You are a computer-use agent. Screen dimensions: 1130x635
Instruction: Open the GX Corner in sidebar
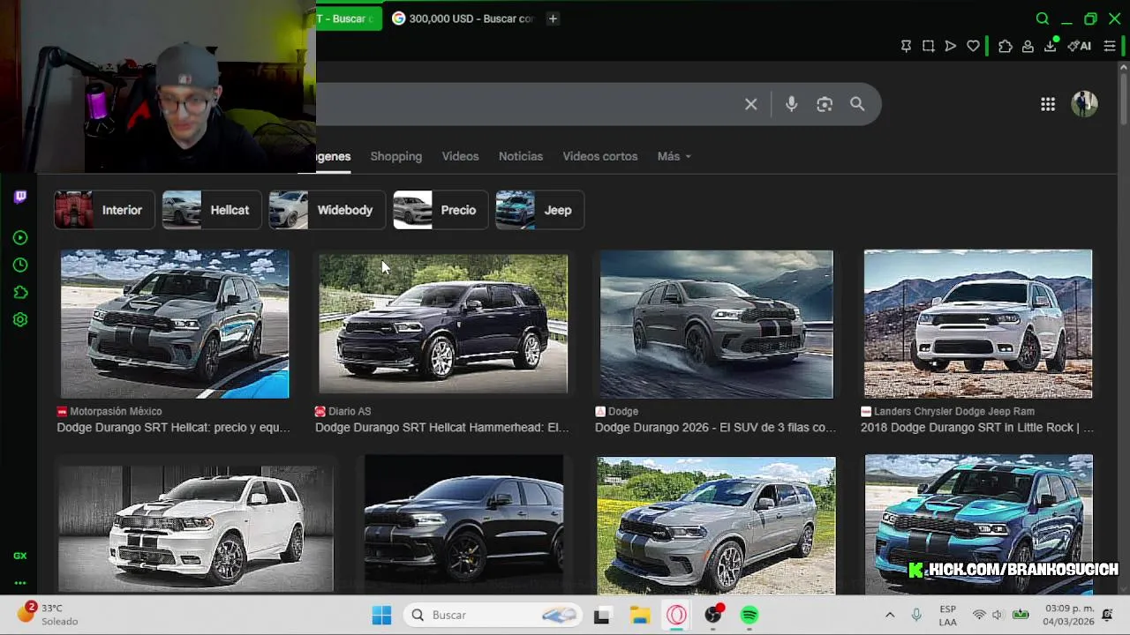click(x=20, y=556)
